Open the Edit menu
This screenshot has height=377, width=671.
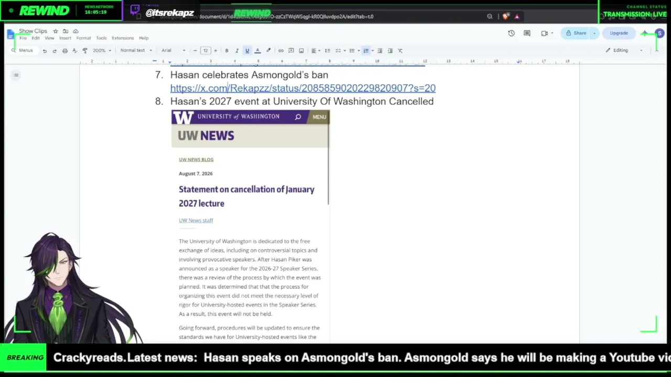point(36,38)
